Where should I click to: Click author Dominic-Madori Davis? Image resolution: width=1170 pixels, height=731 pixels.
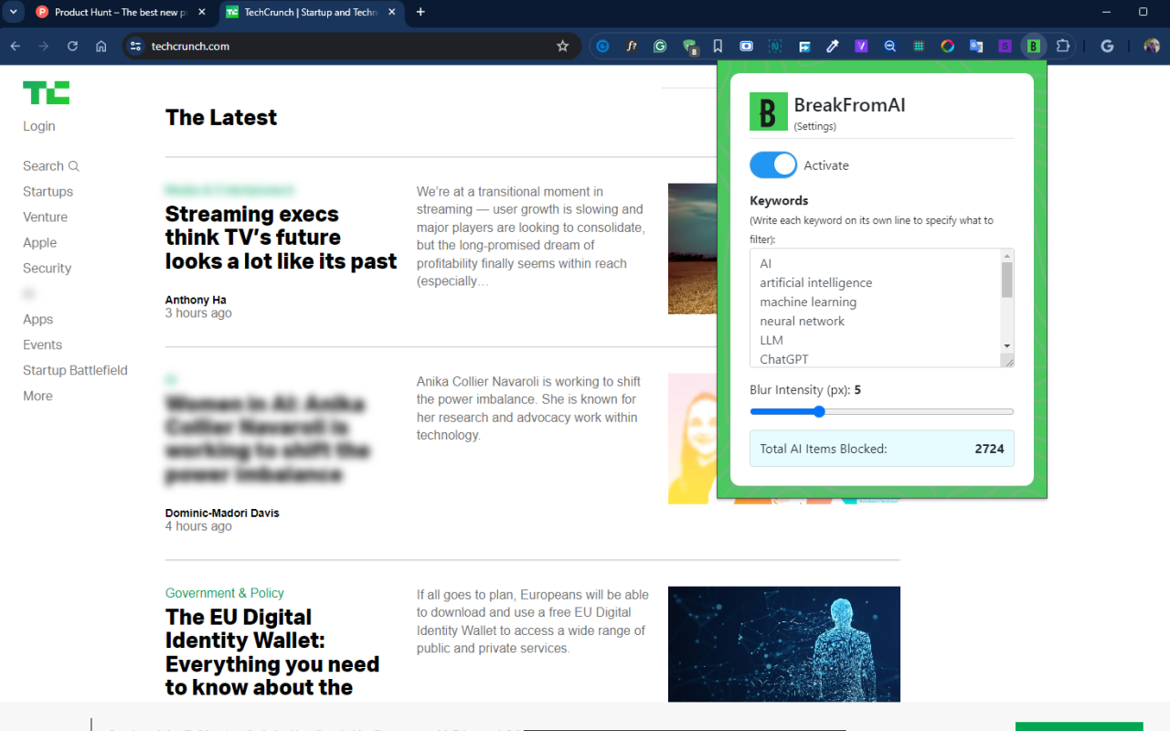point(222,513)
